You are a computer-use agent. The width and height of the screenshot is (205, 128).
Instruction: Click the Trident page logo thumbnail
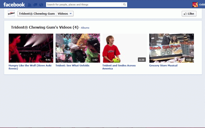click(11, 13)
